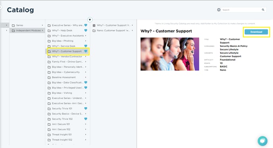
Task: Click the search magnifier icon
Action: [263, 10]
